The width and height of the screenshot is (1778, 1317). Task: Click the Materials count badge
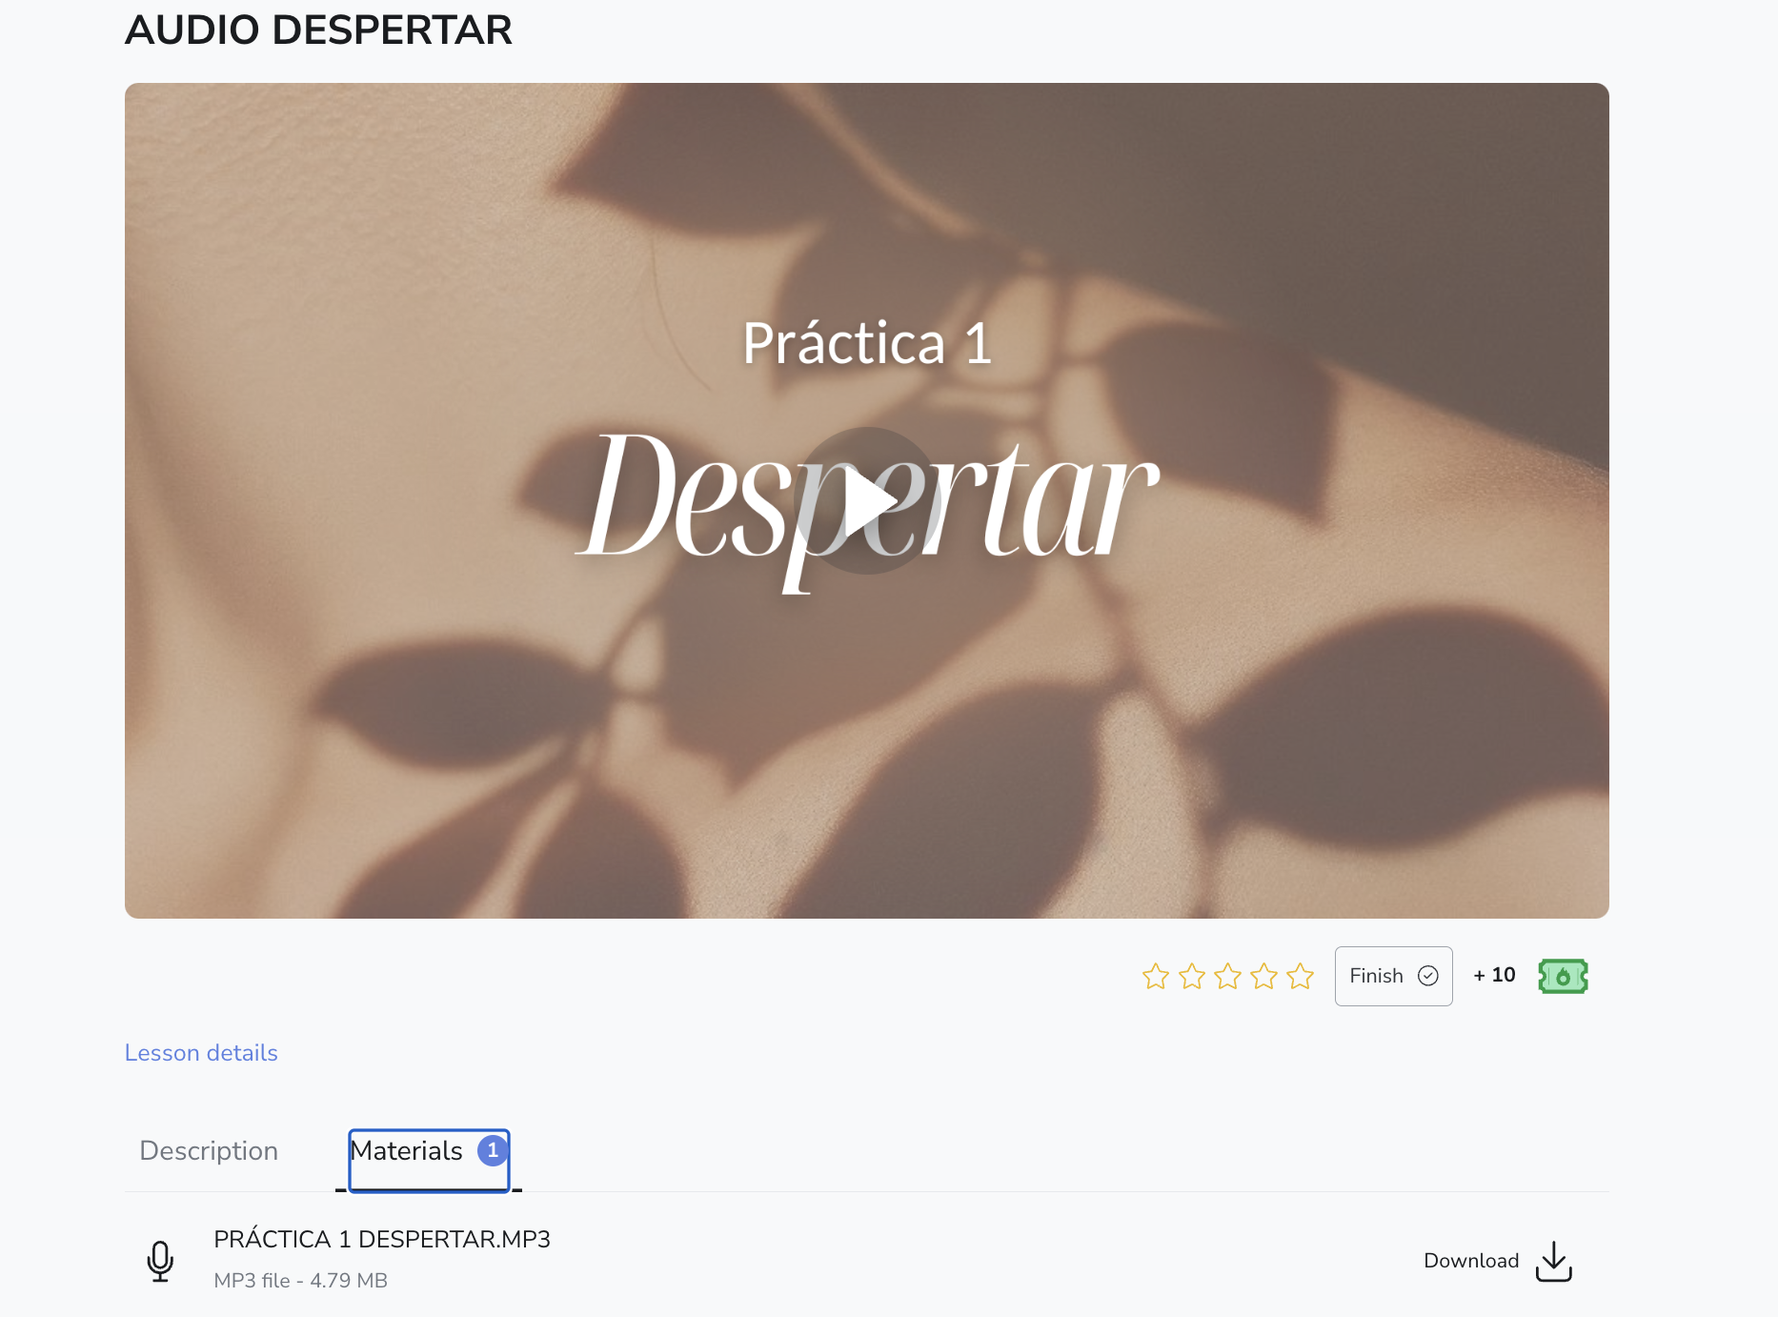(x=493, y=1151)
